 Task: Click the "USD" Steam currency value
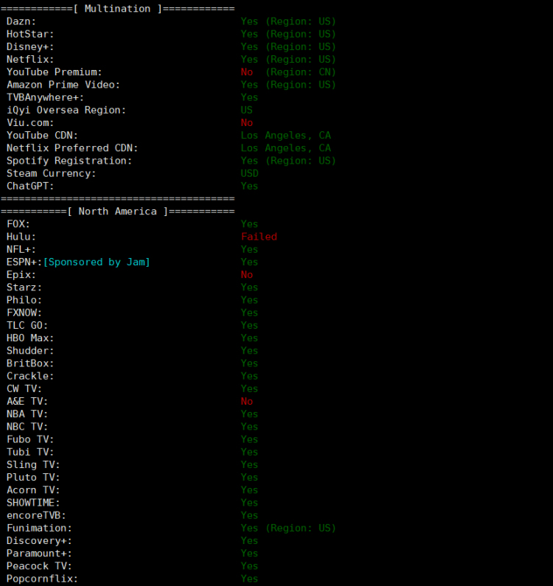click(249, 173)
